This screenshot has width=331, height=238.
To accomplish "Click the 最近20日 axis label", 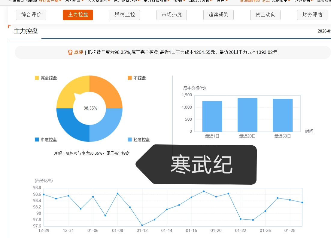I will tap(247, 136).
